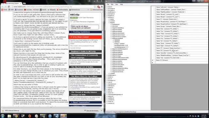209x118 pixels.
Task: Open The Big Bad List of Builds
Action: click(85, 67)
